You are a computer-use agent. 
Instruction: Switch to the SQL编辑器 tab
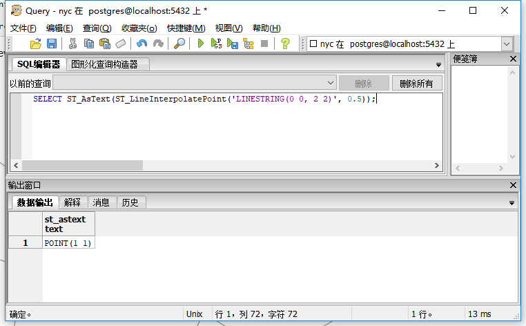coord(39,64)
